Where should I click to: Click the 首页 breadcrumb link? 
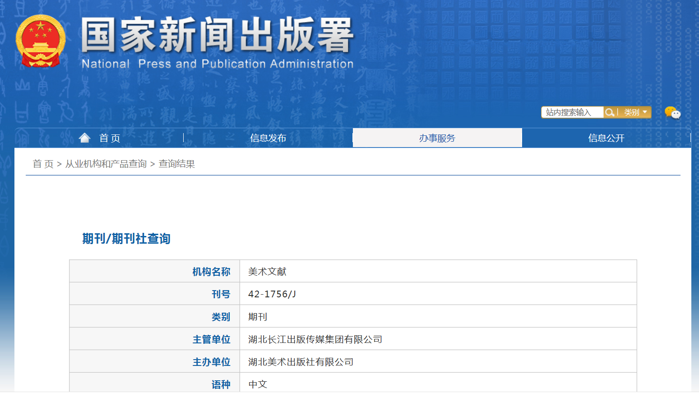coord(42,164)
